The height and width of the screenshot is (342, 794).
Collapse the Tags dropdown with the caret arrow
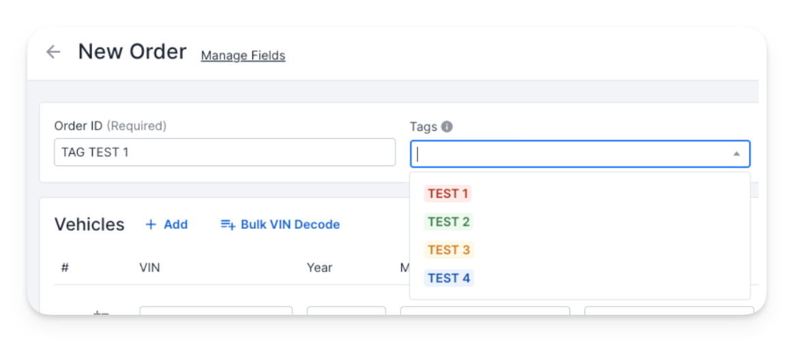(x=737, y=154)
